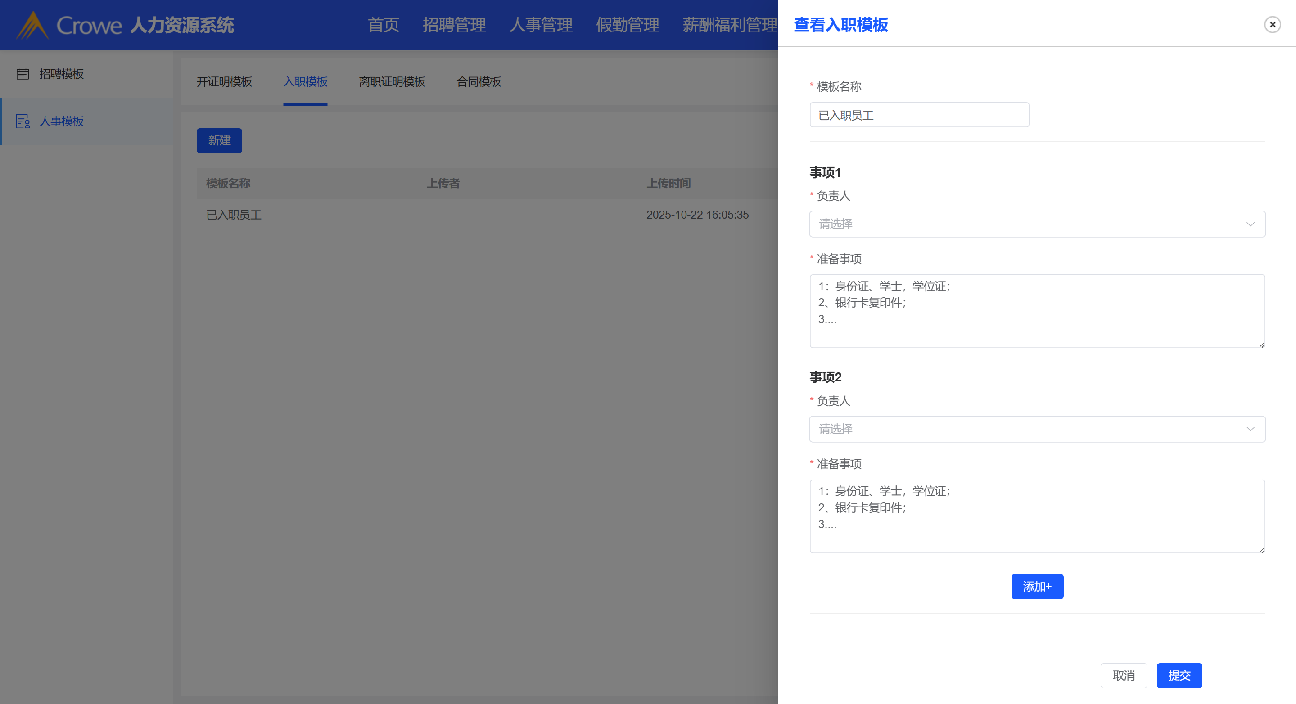
Task: Click the 取消 button
Action: tap(1123, 675)
